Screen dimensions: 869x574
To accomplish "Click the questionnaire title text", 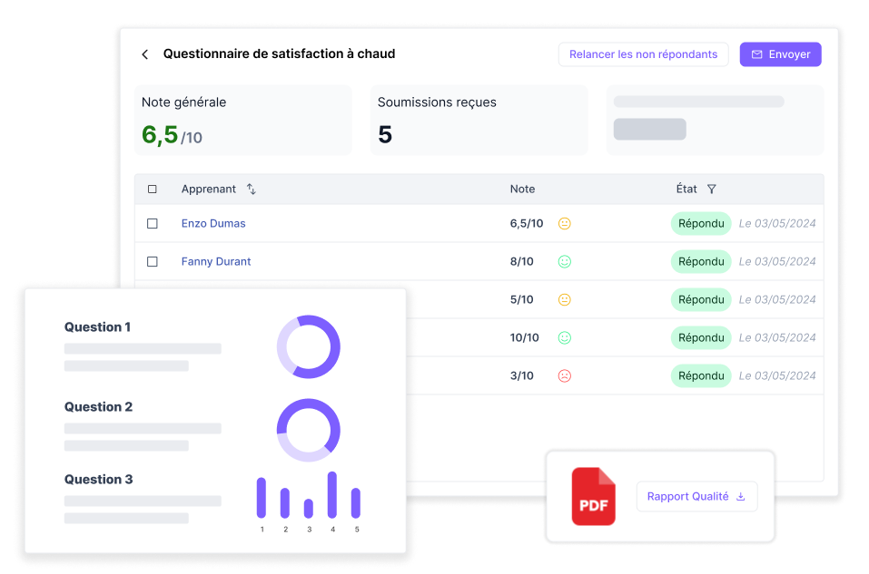I will click(x=280, y=54).
